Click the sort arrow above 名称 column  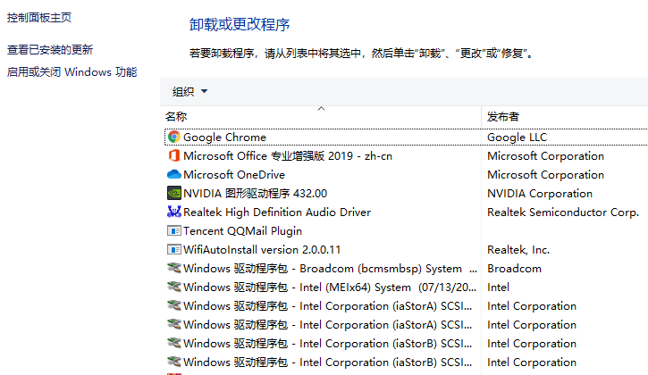coord(322,108)
